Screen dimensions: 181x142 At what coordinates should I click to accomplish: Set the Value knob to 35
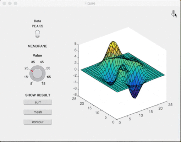33,62
